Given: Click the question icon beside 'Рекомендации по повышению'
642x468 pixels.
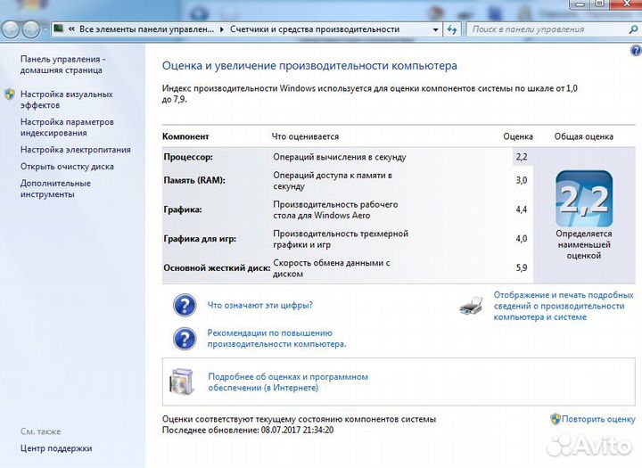Looking at the screenshot, I should [x=185, y=338].
